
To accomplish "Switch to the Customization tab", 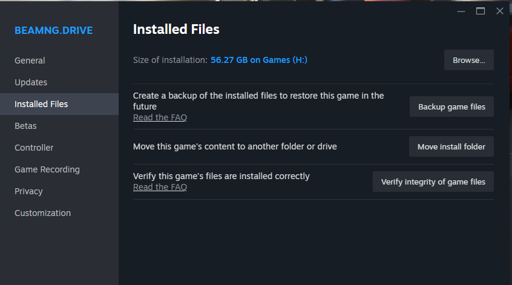I will tap(42, 213).
